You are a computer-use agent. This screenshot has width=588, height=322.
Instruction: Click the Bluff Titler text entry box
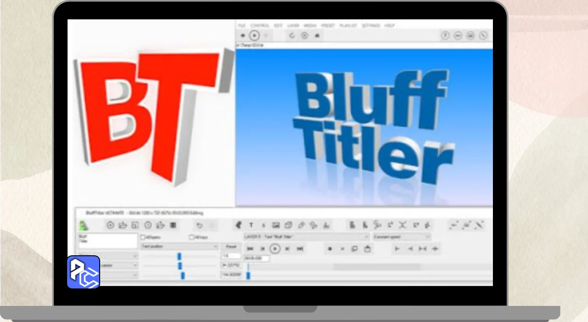(108, 241)
